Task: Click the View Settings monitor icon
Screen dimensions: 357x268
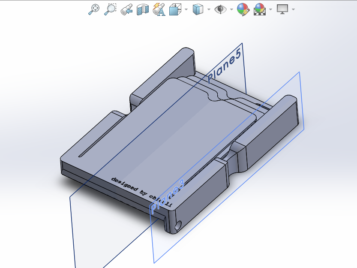Action: coord(282,9)
